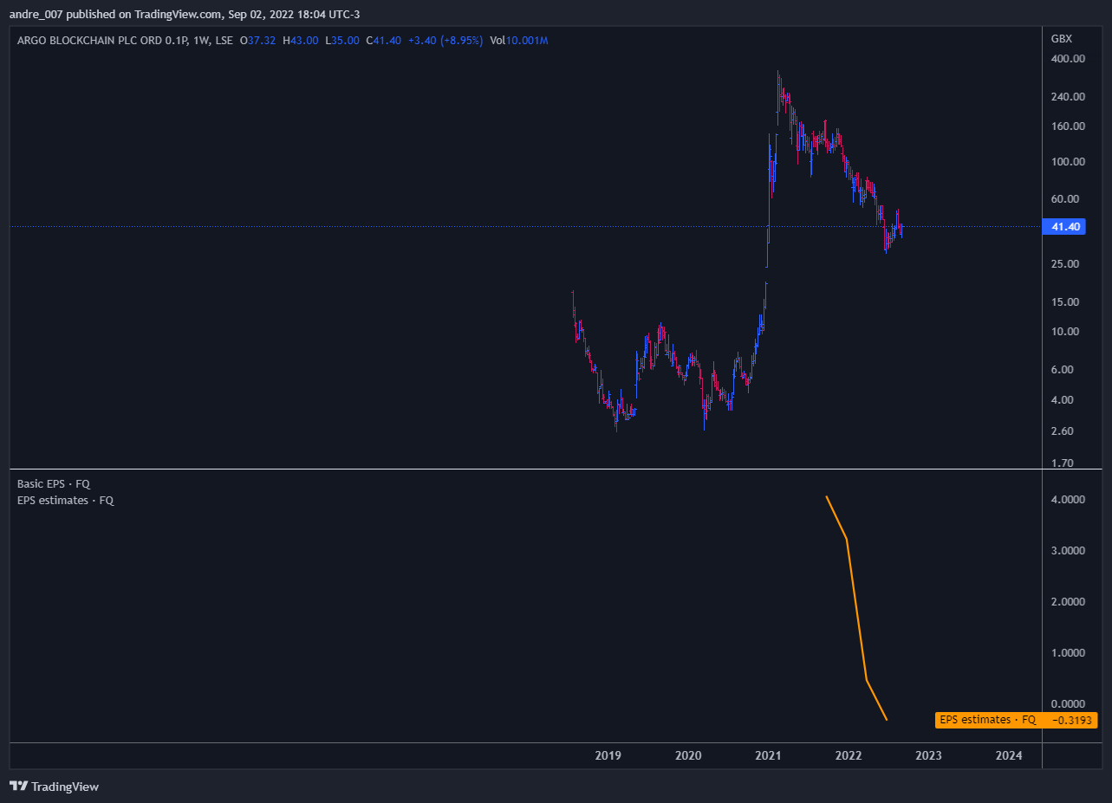Click the 15.00 price axis label
1112x803 pixels.
tap(1065, 302)
